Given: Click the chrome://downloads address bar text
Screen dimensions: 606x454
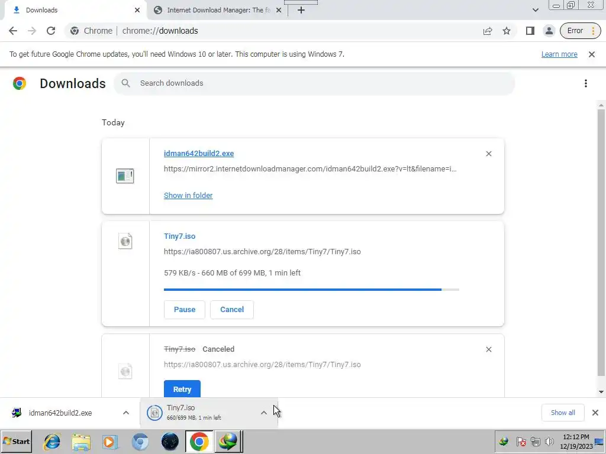Looking at the screenshot, I should click(160, 31).
